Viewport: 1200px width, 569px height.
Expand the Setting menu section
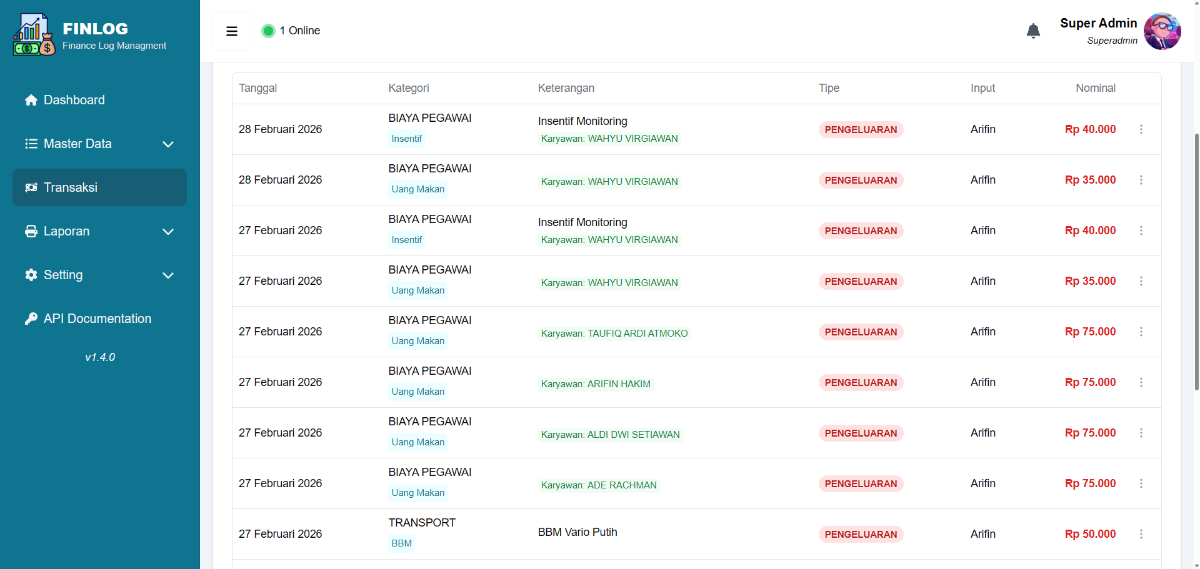pyautogui.click(x=167, y=275)
